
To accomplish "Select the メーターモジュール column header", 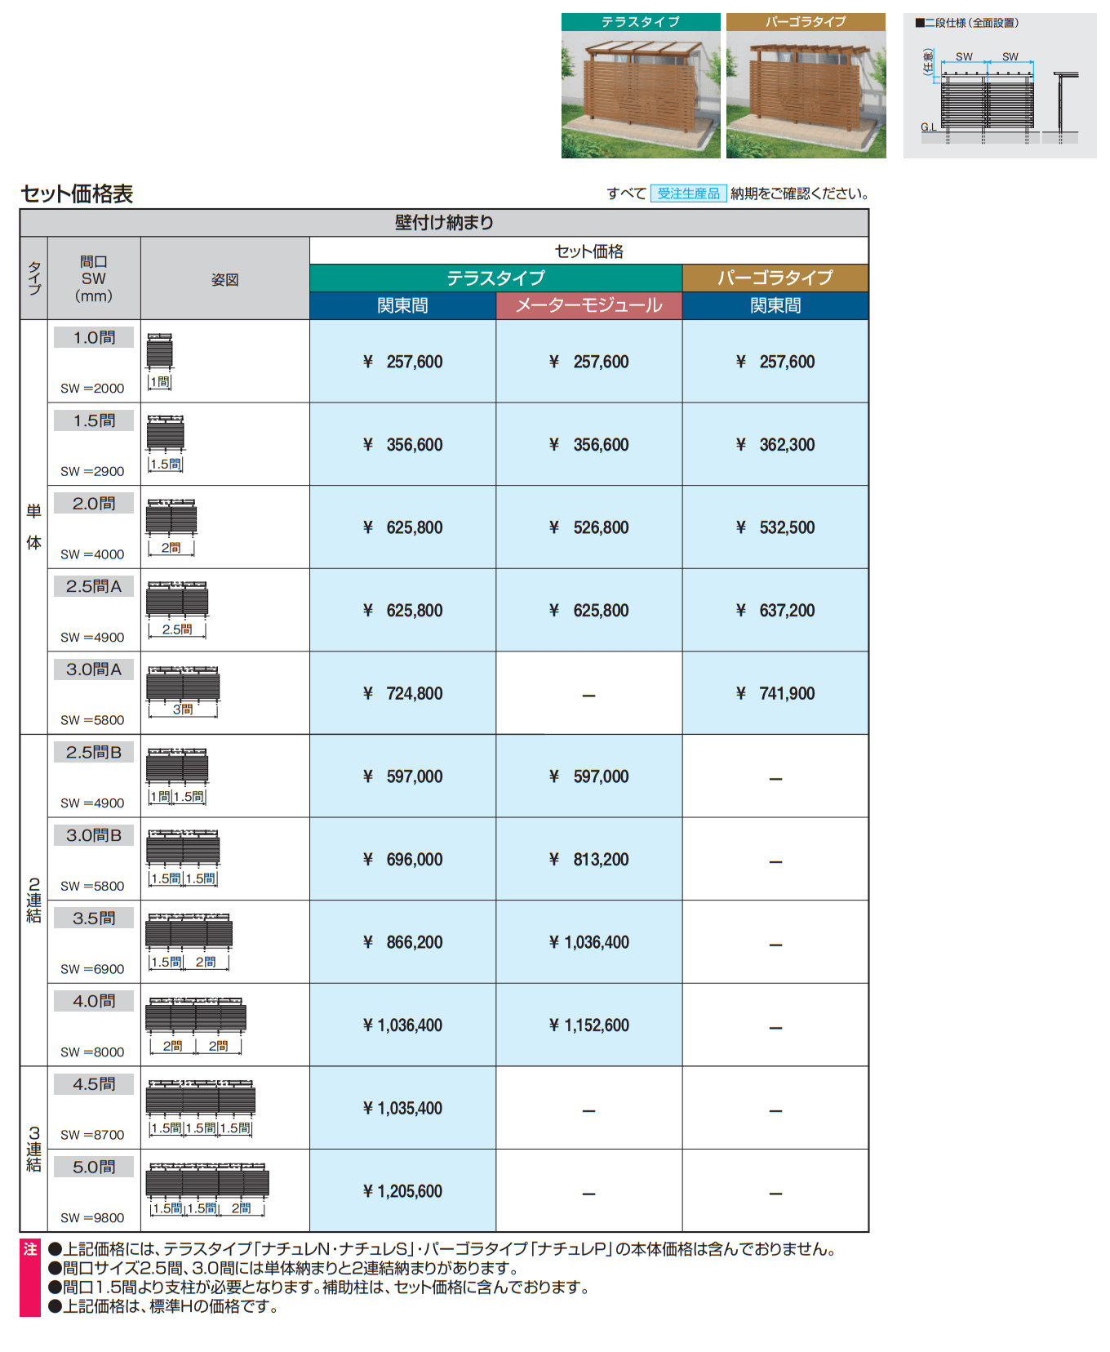I will [x=588, y=305].
